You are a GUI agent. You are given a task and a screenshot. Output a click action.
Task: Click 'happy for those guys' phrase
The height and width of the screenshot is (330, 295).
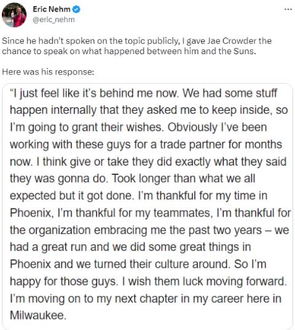[x=63, y=281]
